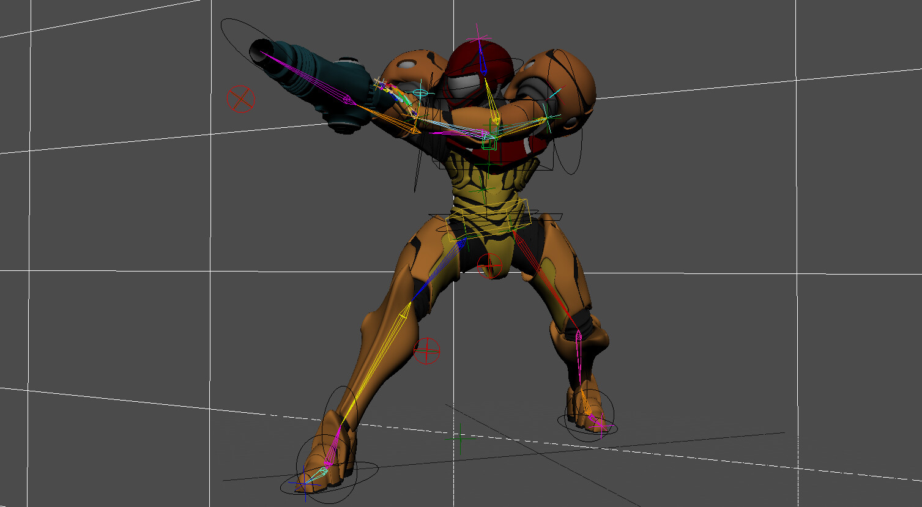Select the blue thigh bone of the extended leg
The width and height of the screenshot is (922, 507).
point(437,271)
